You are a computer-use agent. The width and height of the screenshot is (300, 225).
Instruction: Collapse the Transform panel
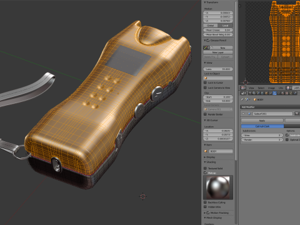(x=205, y=2)
